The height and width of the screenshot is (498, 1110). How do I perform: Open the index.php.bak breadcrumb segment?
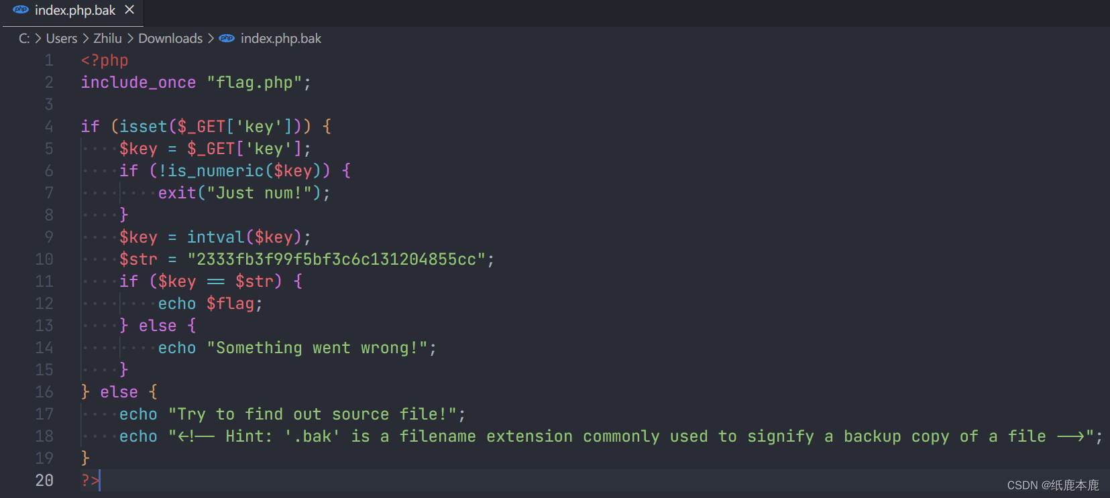pyautogui.click(x=281, y=38)
